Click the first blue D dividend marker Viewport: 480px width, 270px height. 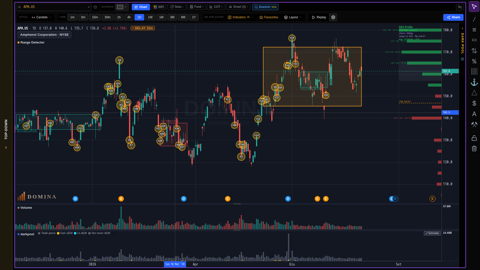[x=75, y=199]
